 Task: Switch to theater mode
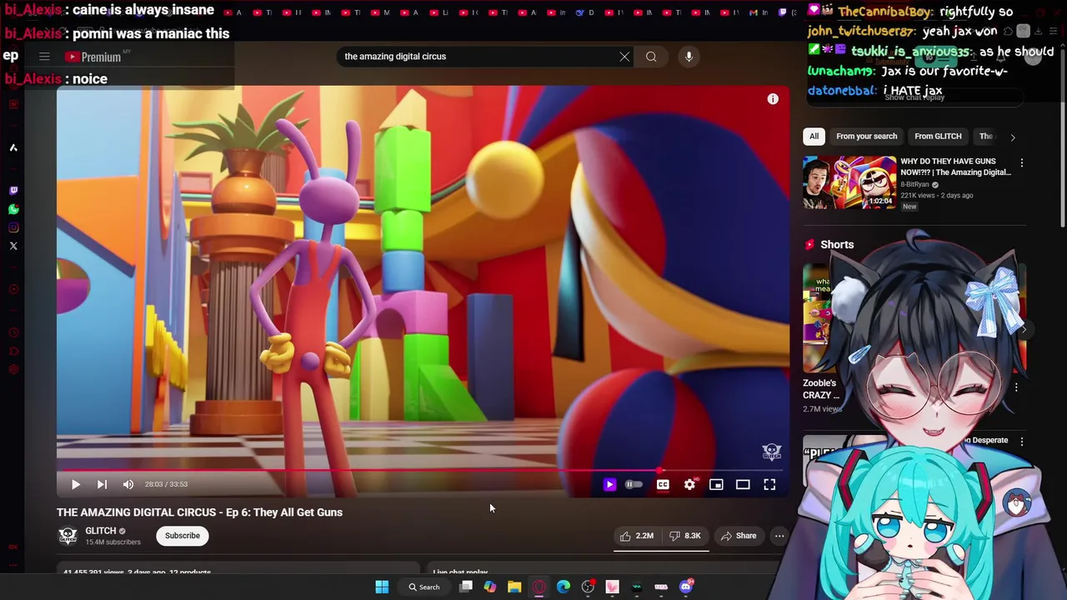743,484
